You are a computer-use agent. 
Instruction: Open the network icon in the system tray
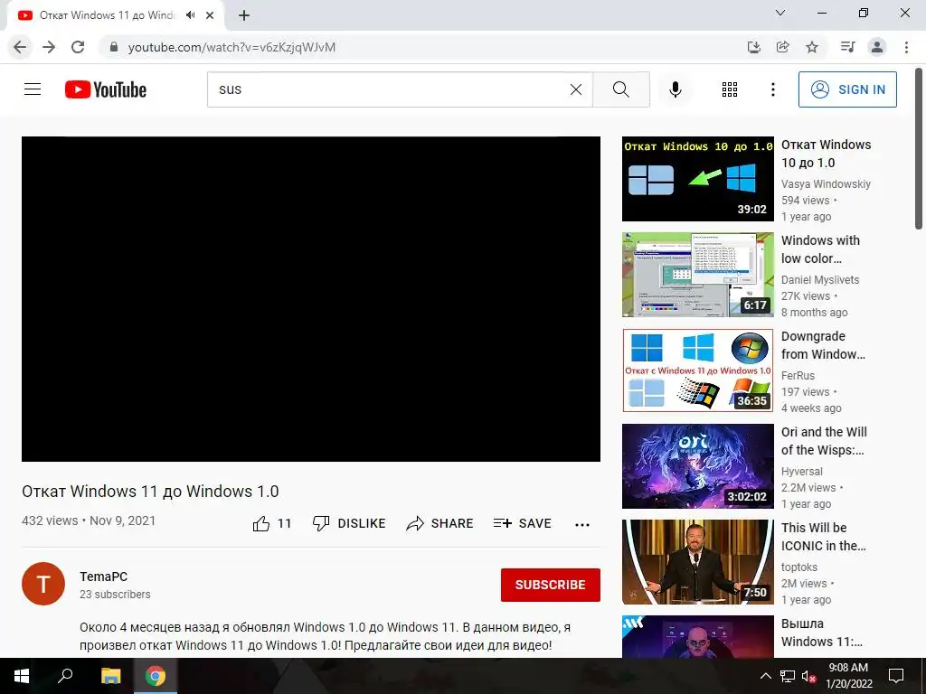click(x=788, y=676)
